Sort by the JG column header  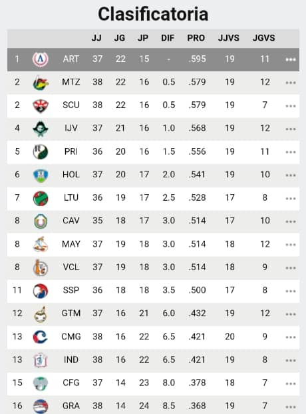(x=119, y=38)
